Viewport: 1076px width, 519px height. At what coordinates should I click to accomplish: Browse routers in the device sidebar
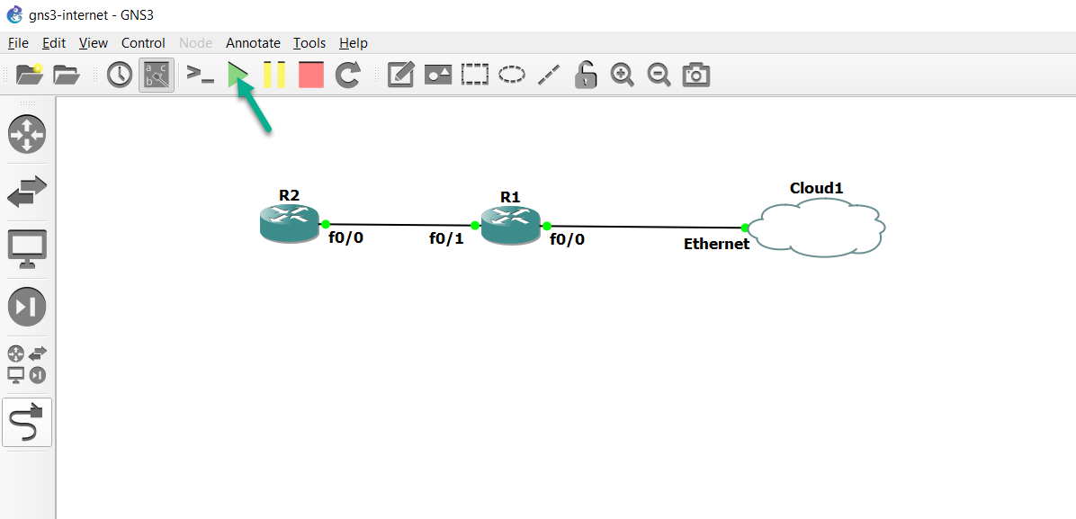point(27,134)
